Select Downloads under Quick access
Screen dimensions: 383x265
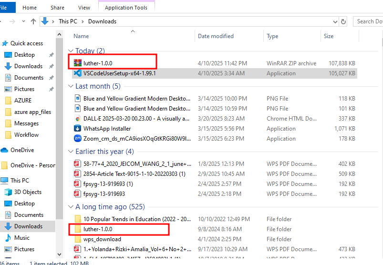28,66
